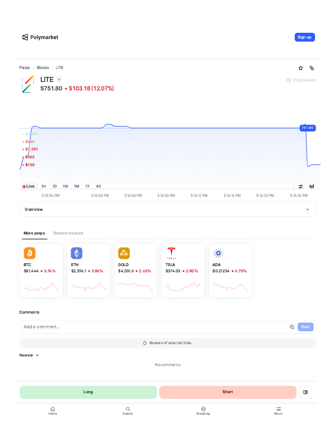Click GOLD price $4,031.6
Viewport: 336px width, 435px height.
tap(126, 271)
